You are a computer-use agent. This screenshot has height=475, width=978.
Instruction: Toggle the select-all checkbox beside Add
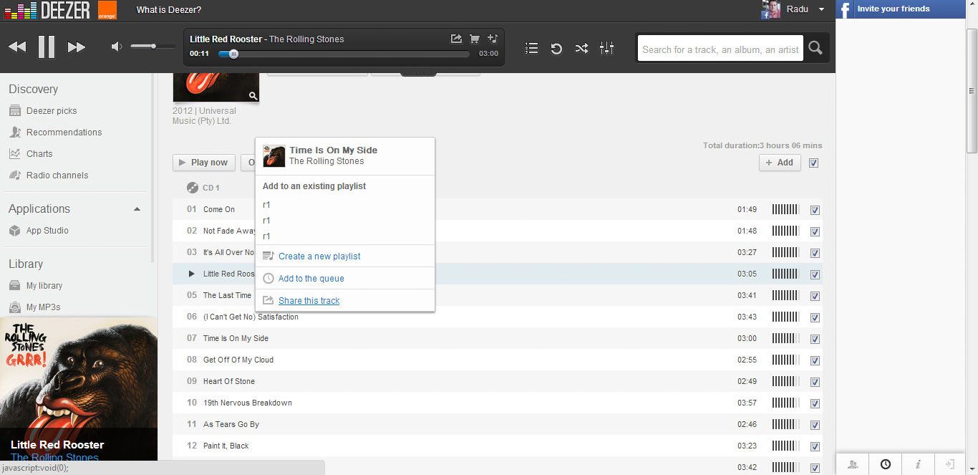pyautogui.click(x=813, y=163)
